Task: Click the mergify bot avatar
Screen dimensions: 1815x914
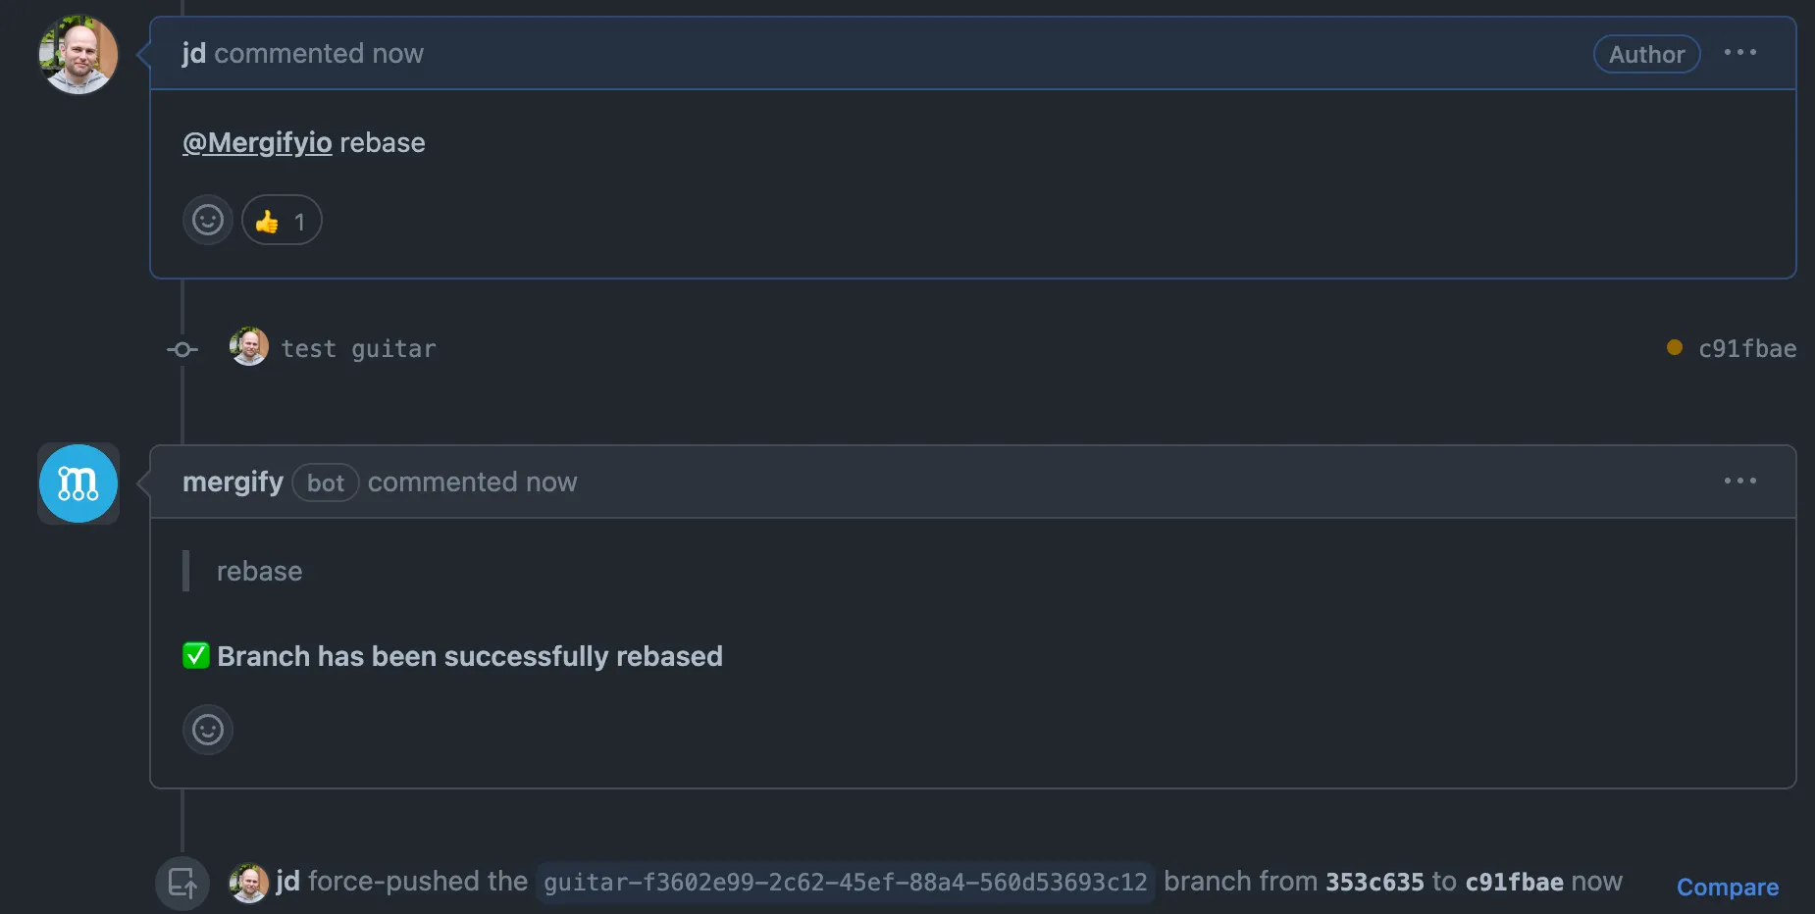Action: (78, 482)
